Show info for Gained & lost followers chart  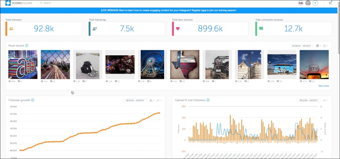(208, 100)
